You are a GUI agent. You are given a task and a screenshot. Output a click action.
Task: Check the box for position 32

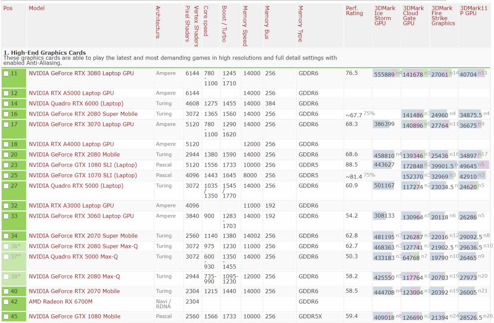pyautogui.click(x=6, y=206)
